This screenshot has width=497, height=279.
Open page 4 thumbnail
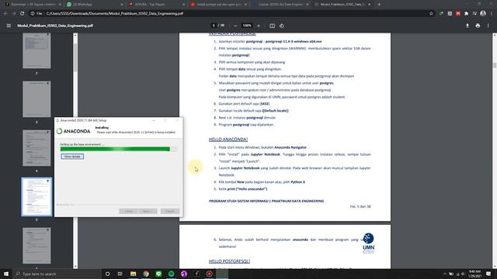[36, 148]
